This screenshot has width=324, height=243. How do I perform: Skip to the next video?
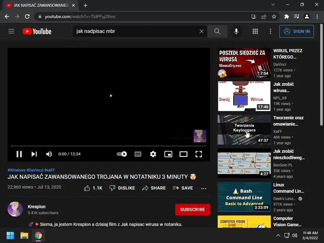pyautogui.click(x=34, y=154)
